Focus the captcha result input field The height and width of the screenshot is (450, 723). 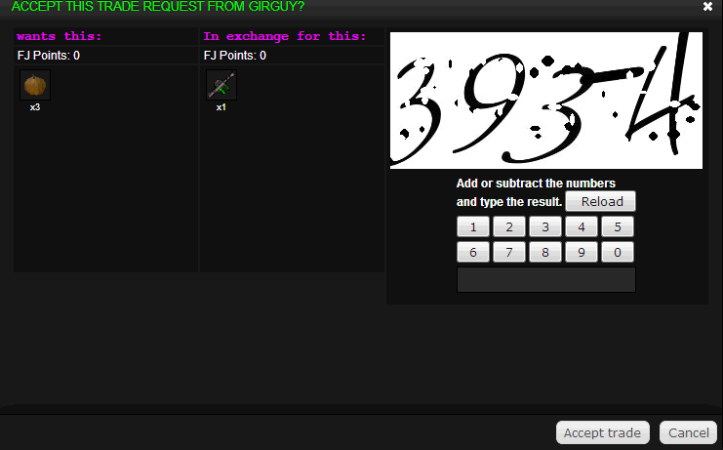click(545, 279)
